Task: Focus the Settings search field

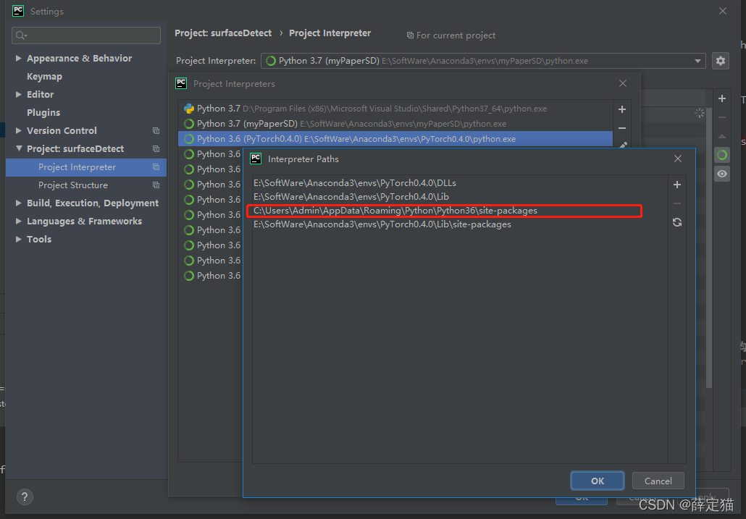Action: pyautogui.click(x=86, y=35)
